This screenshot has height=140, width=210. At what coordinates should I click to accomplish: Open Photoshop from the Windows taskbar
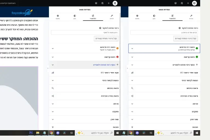click(31, 133)
